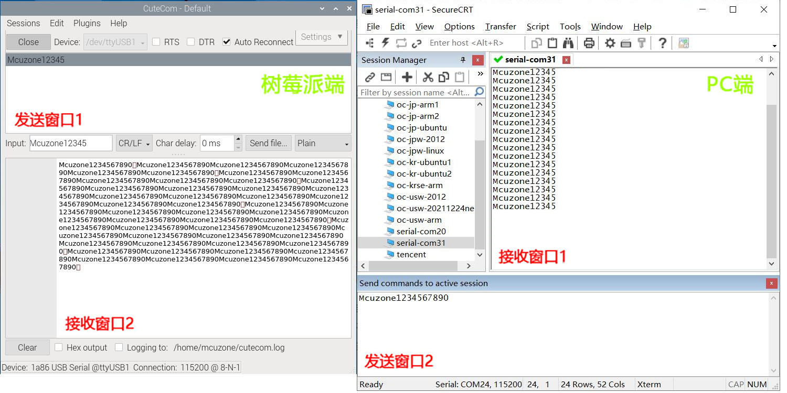Disable Auto Reconnect checkbox
The image size is (787, 393).
pos(227,42)
